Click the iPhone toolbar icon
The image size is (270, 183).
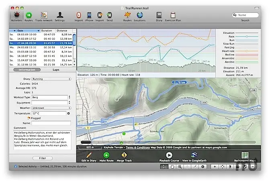pyautogui.click(x=89, y=17)
